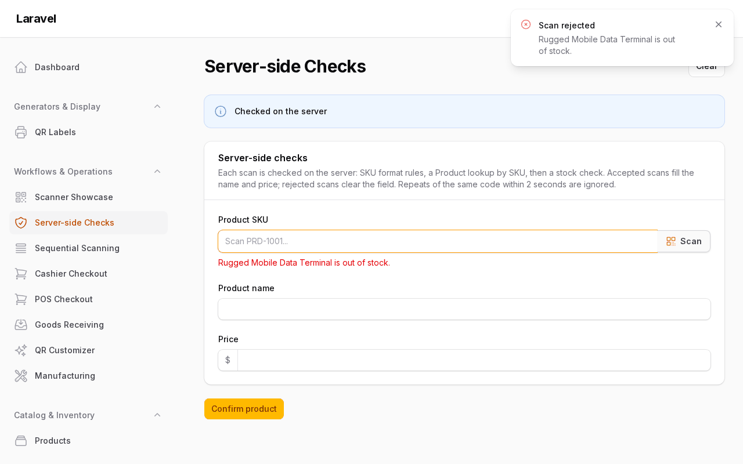Click the Product name field
Image resolution: width=743 pixels, height=464 pixels.
464,309
